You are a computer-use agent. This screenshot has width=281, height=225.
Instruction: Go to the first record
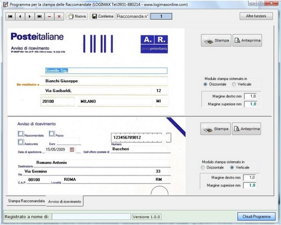10,17
